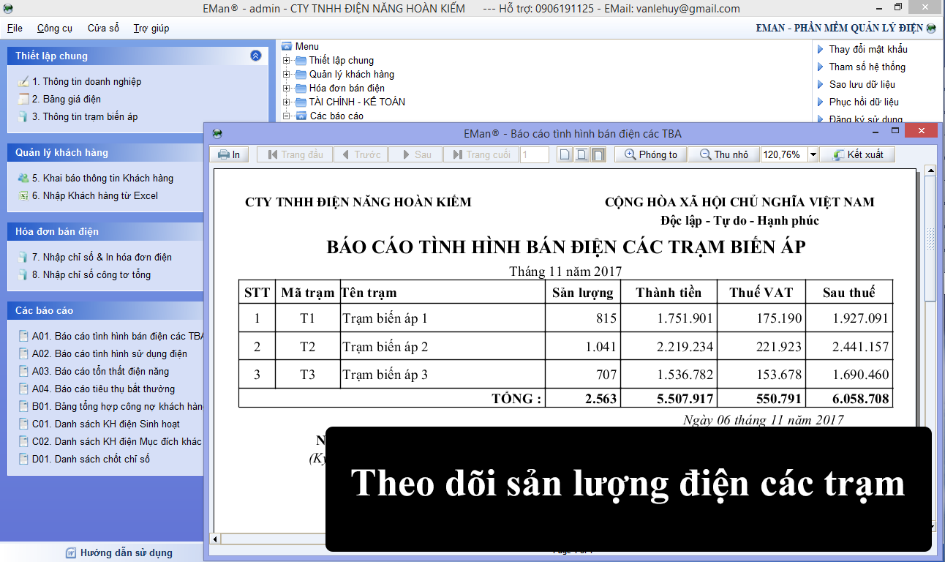This screenshot has height=562, width=945.
Task: Open B01 Bảng tổng hợp công nợ
Action: [118, 406]
